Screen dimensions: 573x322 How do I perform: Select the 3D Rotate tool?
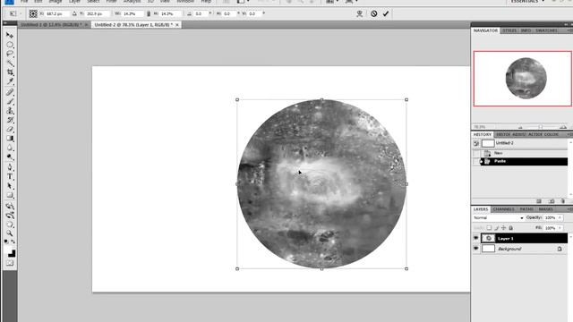pyautogui.click(x=10, y=207)
